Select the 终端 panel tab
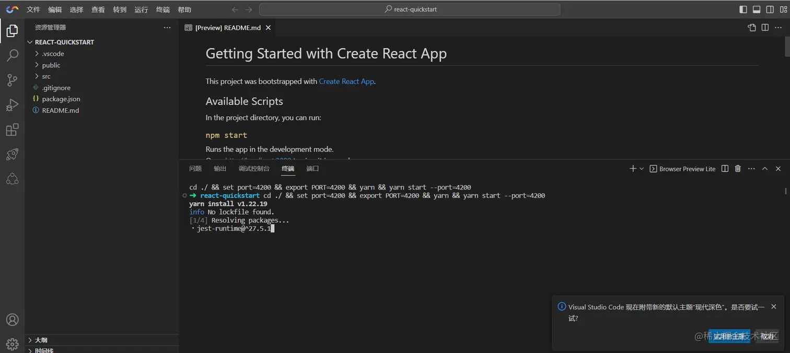 point(288,169)
